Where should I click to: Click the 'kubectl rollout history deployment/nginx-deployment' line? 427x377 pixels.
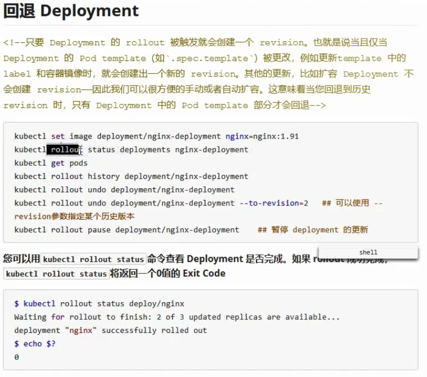point(131,176)
